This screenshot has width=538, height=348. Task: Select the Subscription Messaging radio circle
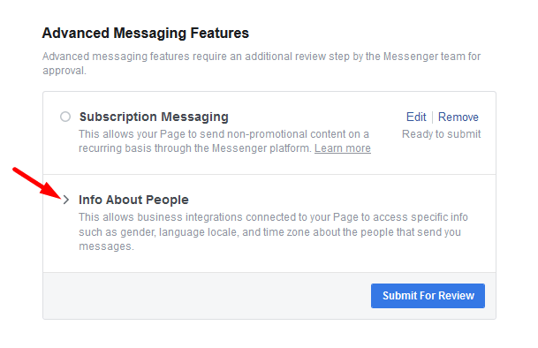point(65,117)
